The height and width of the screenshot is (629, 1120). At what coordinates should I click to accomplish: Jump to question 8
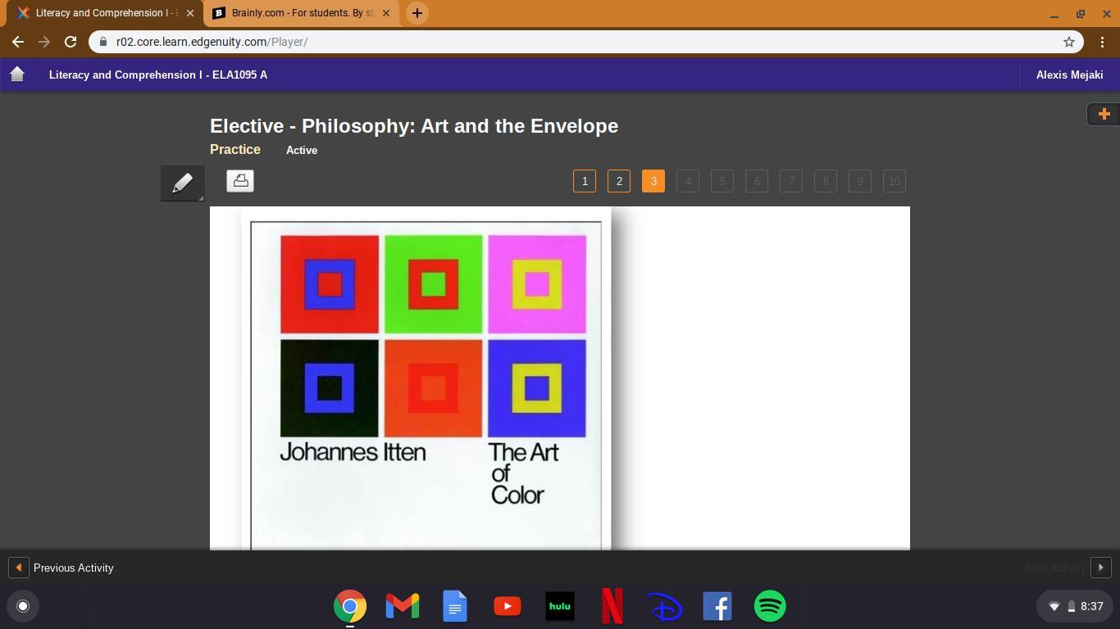[x=826, y=181]
